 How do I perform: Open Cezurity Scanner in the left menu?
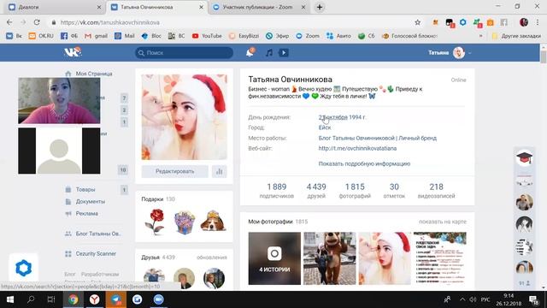(91, 254)
